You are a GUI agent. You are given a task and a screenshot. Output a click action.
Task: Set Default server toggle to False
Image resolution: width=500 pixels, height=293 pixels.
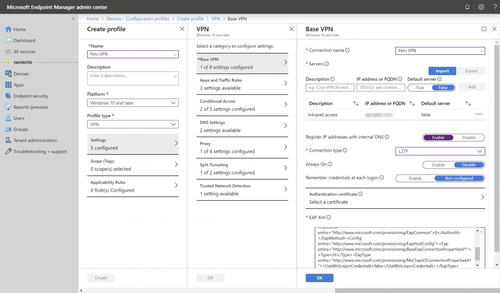(443, 88)
